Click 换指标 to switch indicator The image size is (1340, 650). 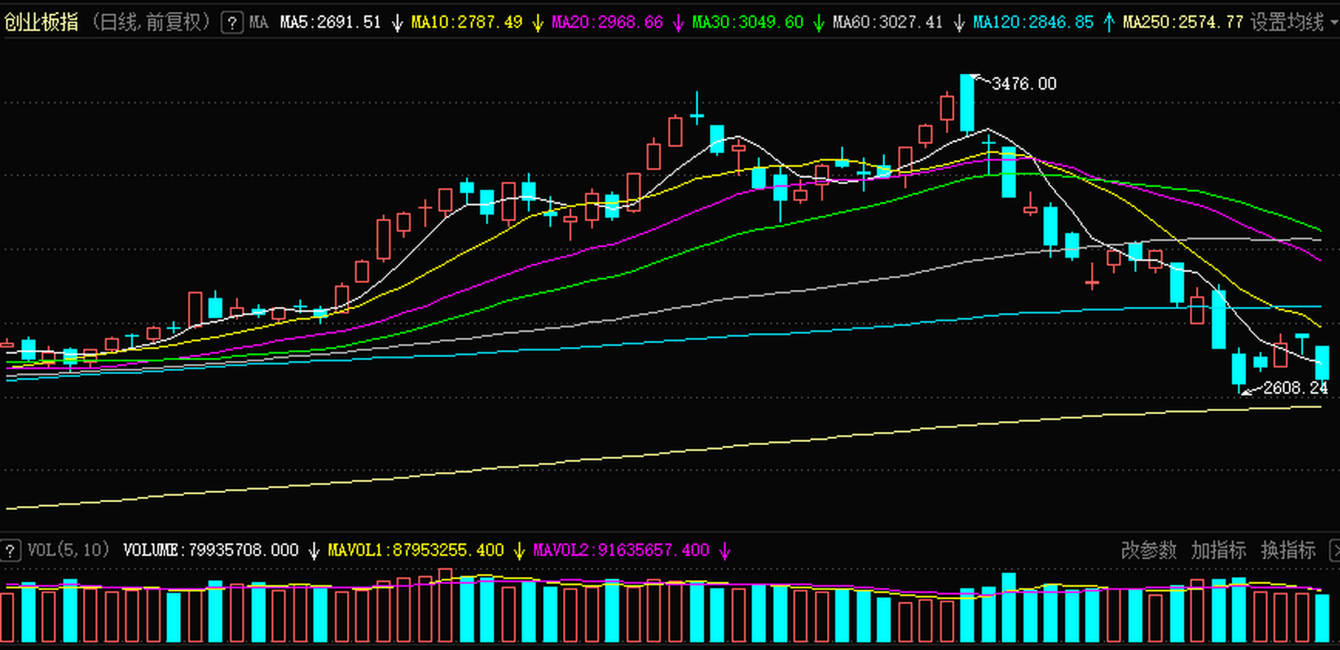1288,550
